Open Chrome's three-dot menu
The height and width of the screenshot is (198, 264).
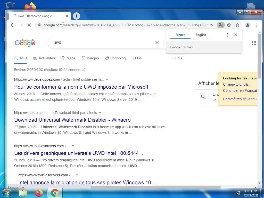256,25
